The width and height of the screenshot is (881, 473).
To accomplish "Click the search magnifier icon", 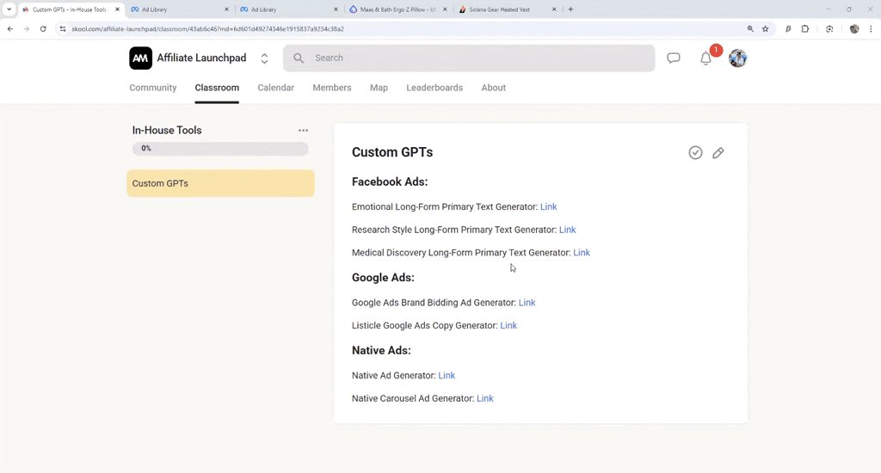I will (299, 58).
